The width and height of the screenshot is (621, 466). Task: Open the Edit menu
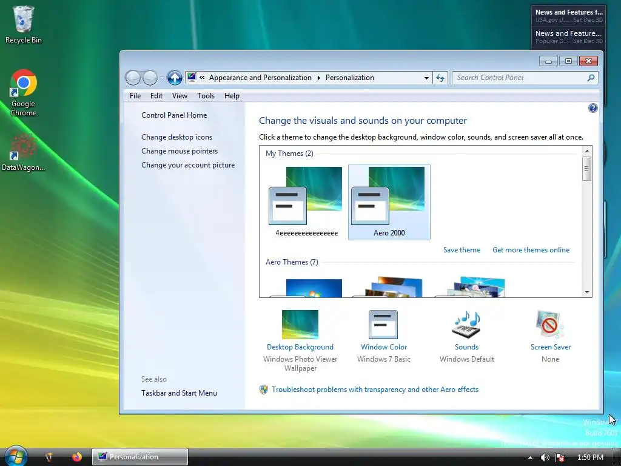click(x=156, y=96)
